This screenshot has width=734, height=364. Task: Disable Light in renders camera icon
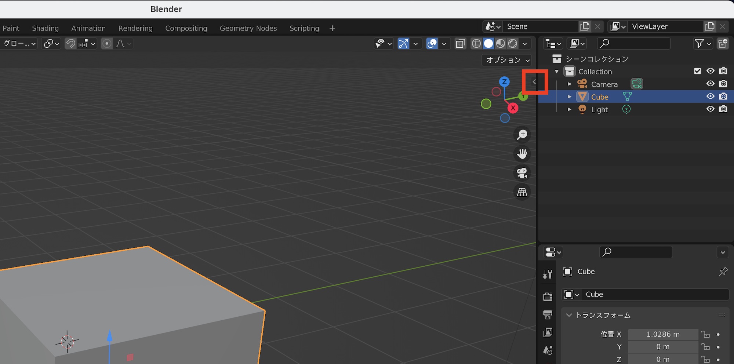click(723, 109)
